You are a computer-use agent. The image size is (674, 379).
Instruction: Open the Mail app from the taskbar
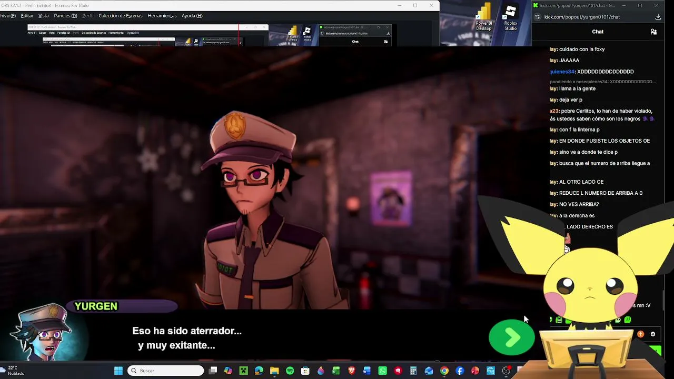click(429, 371)
